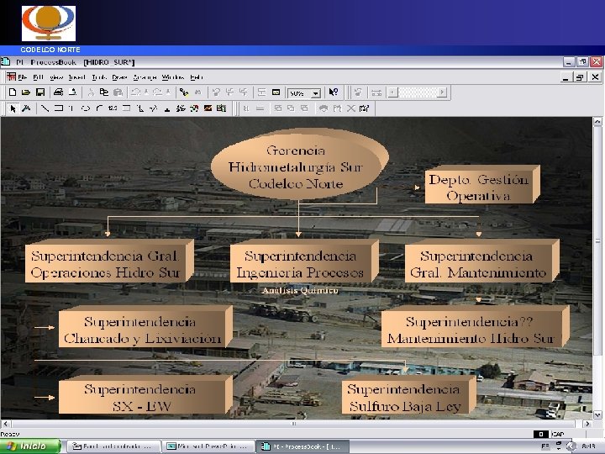This screenshot has width=605, height=454.
Task: Click the ProcessBook document icon in menu bar
Action: pos(11,77)
